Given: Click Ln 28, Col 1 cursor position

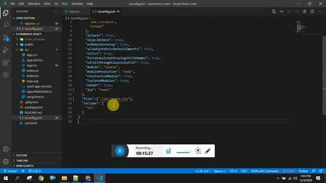Looking at the screenshot, I should point(203,171).
